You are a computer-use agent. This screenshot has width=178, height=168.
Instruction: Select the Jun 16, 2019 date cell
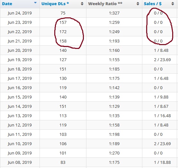coord(20,88)
